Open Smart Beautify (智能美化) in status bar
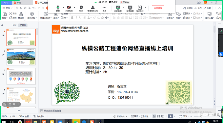 (x=120, y=116)
